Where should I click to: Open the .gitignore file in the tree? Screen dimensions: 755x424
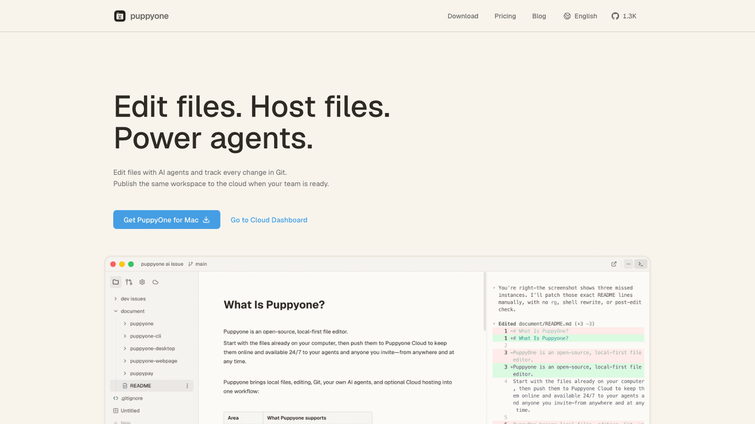[x=127, y=398]
